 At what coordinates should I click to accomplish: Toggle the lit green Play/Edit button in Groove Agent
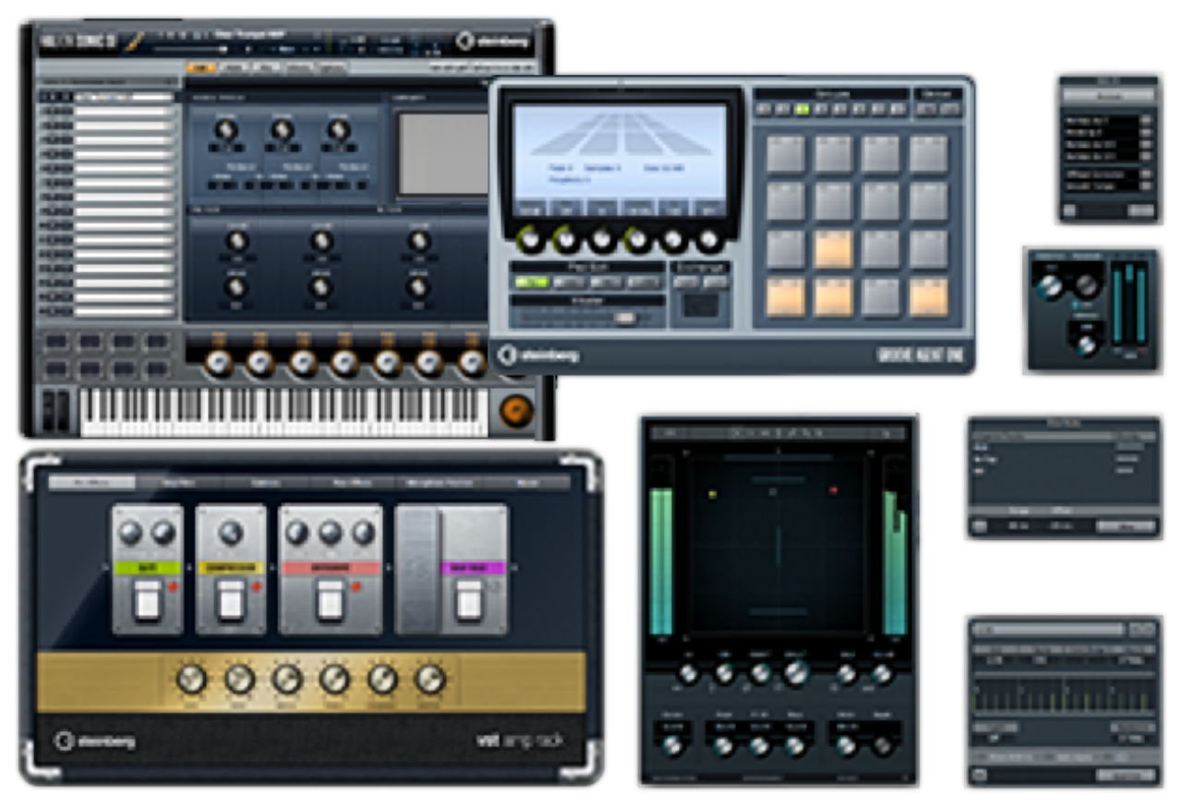531,282
